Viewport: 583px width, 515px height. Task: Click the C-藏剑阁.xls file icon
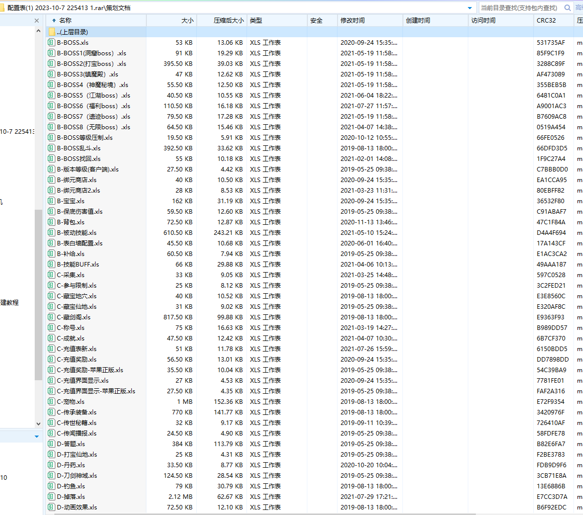[51, 317]
